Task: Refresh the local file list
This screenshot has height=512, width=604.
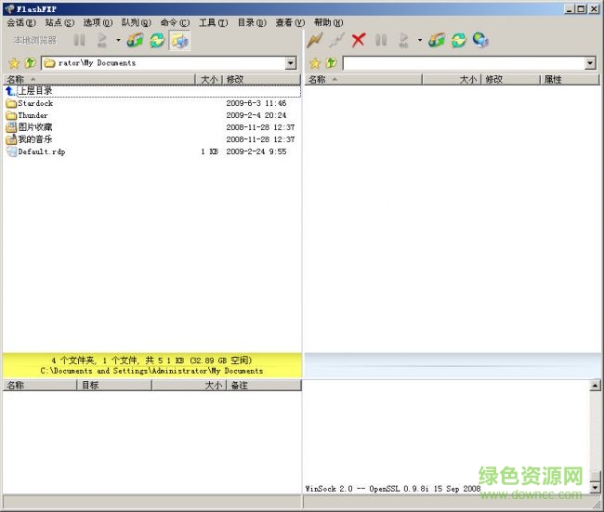Action: pos(157,40)
